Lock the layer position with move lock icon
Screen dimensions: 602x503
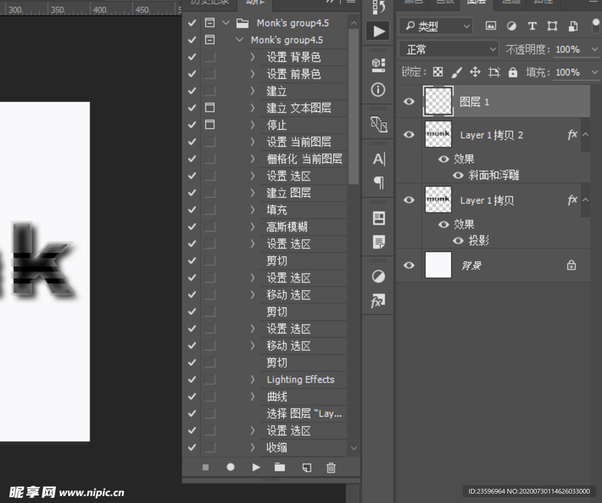[x=474, y=72]
